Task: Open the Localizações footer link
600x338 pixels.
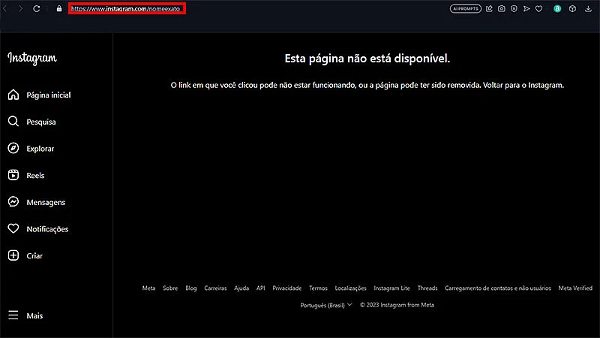Action: pos(350,288)
